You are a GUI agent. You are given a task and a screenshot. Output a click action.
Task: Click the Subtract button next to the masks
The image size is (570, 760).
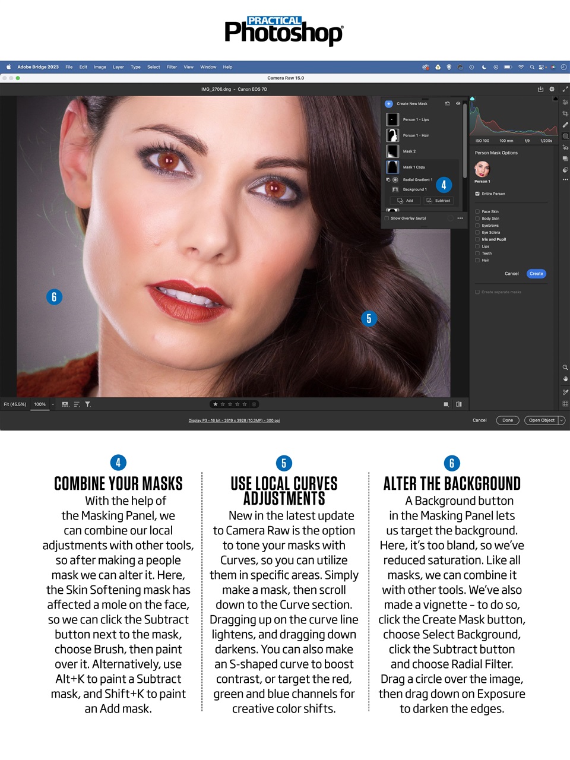point(439,201)
